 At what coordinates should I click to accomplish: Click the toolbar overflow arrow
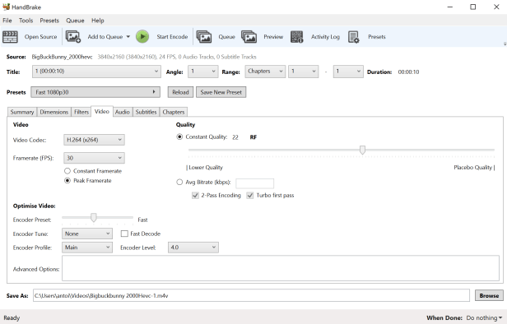[505, 44]
